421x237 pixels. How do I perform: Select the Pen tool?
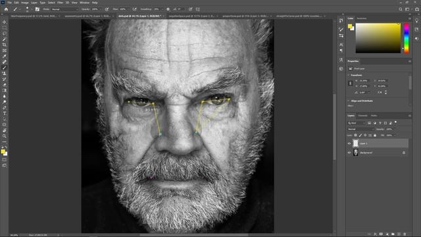(x=5, y=107)
